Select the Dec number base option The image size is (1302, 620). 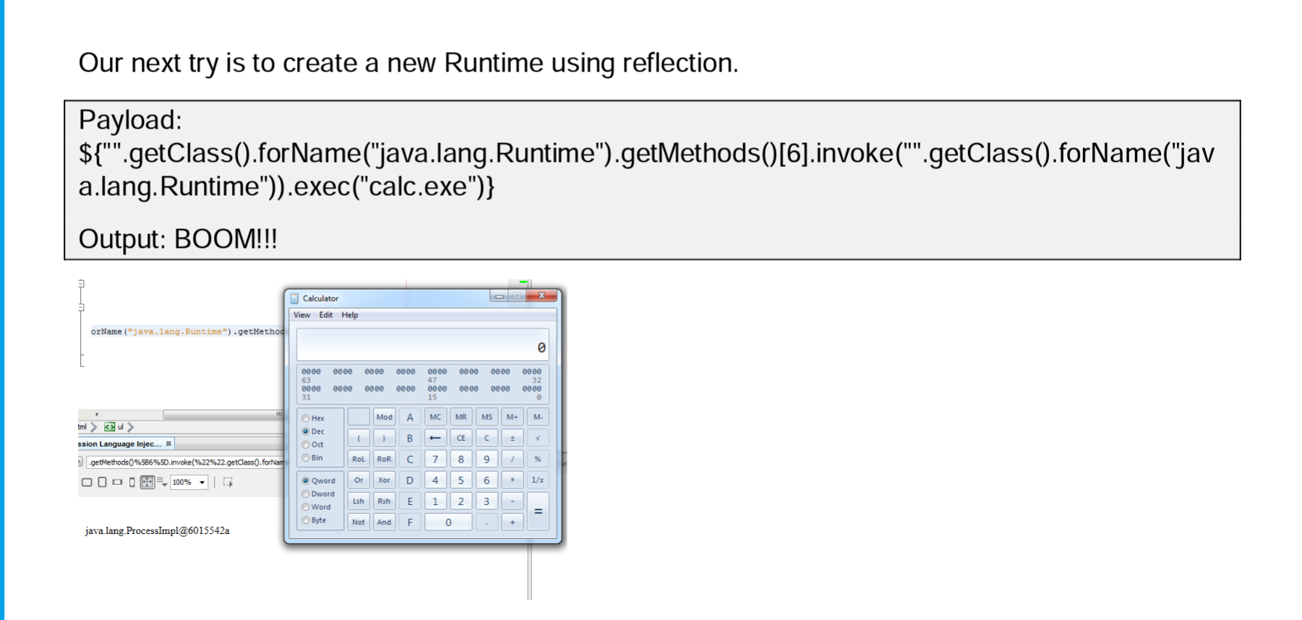click(306, 431)
